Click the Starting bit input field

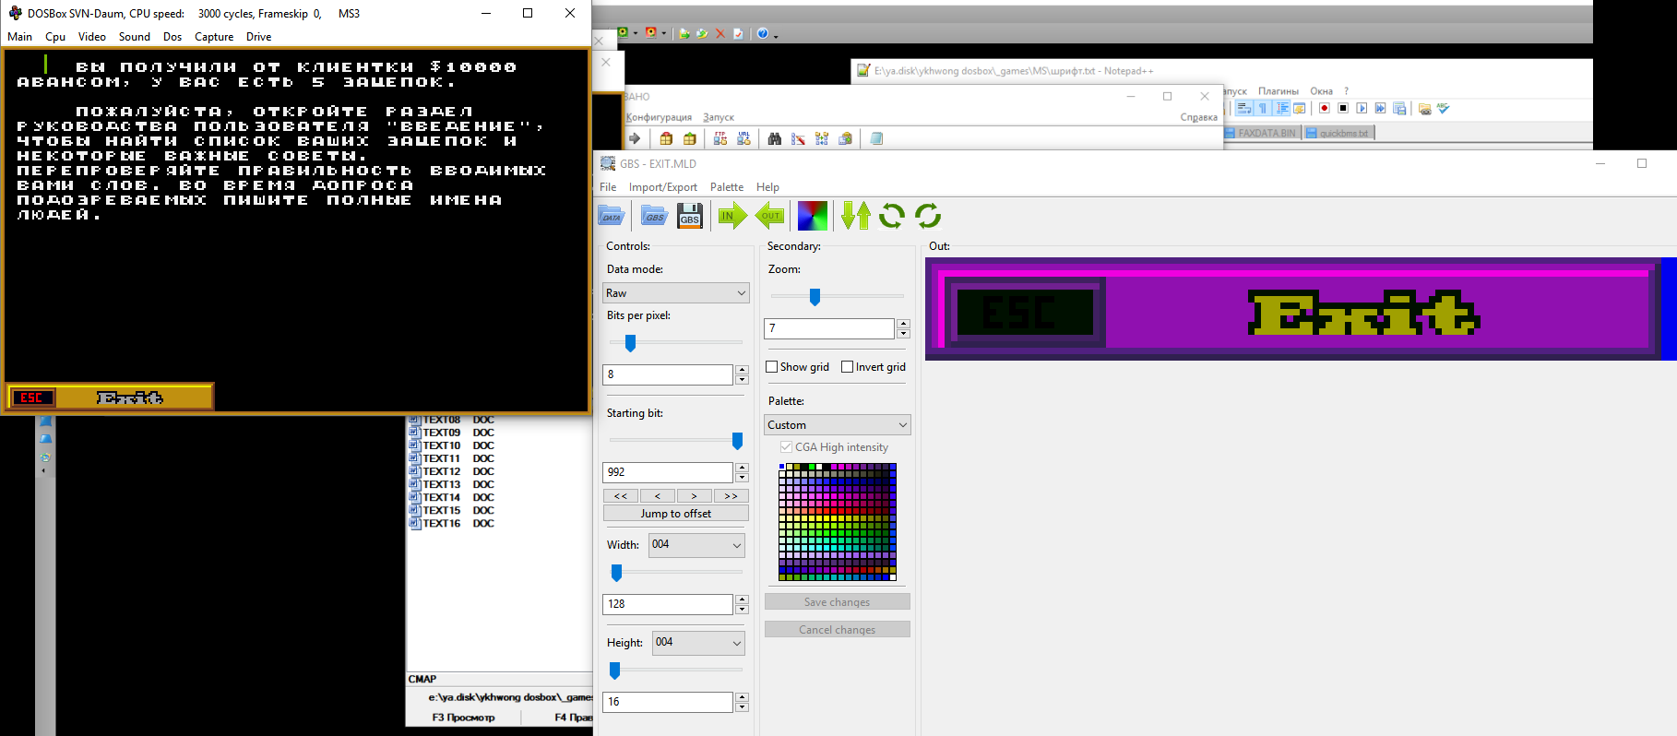668,472
